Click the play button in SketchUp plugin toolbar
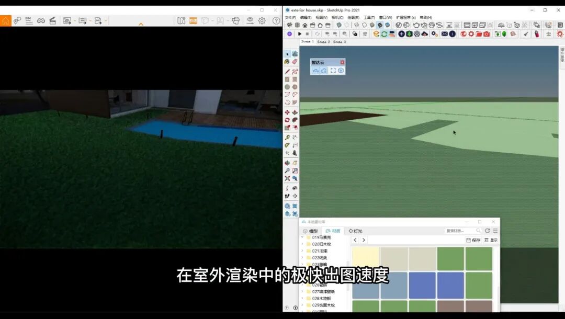 click(x=300, y=34)
